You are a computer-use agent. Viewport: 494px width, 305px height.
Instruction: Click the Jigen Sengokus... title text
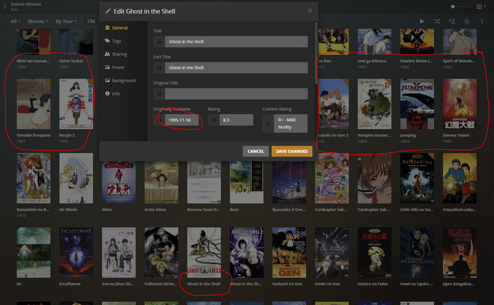(459, 284)
